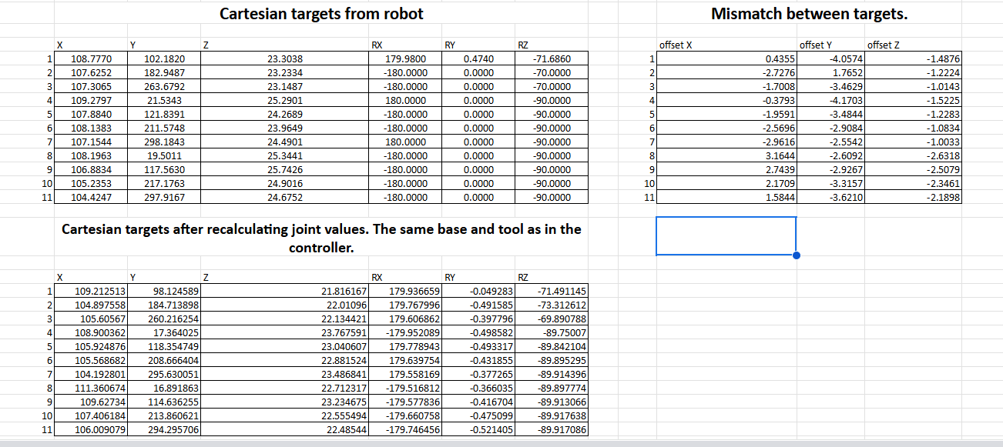1003x447 pixels.
Task: Click the heading about recalculating joint values
Action: click(x=320, y=238)
